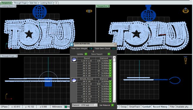Click green arrow on .80 X .80 row with 4 gems
Viewport: 193px width, 110px height.
(110, 73)
